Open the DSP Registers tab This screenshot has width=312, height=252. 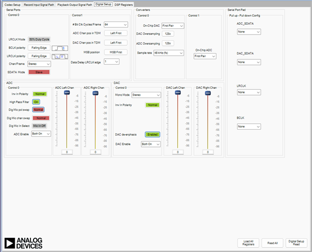[124, 5]
